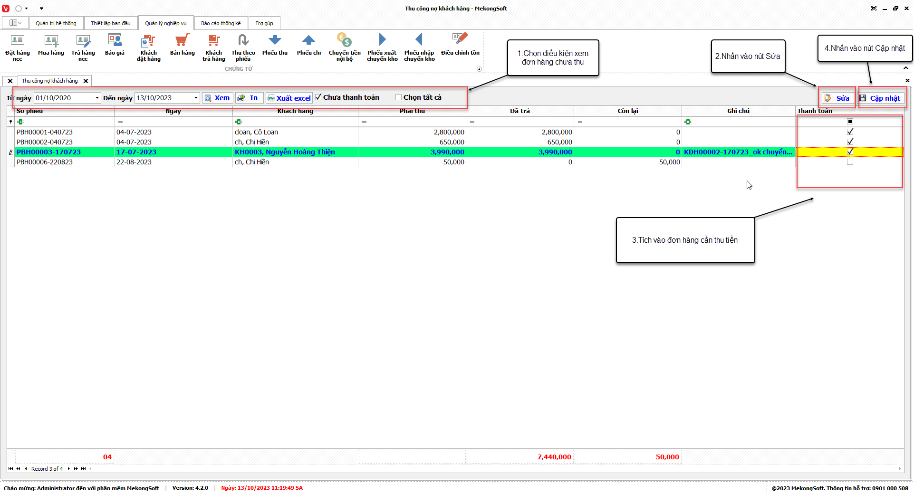Screen dimensions: 914x494
Task: Open the application menu button left of Quản trị hệ thống
Action: pos(15,23)
